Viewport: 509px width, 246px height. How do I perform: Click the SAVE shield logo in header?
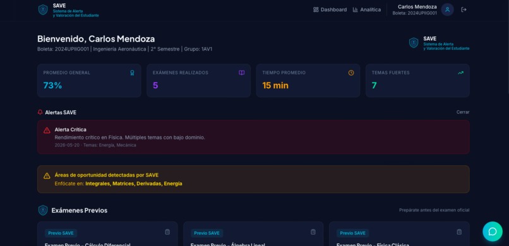[43, 9]
